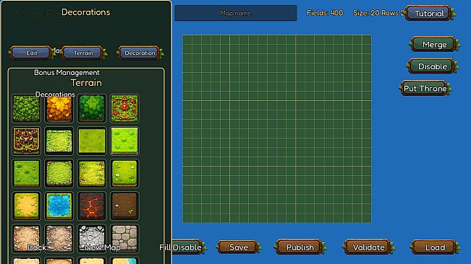Click the Put Throne button
Image resolution: width=471 pixels, height=264 pixels.
[425, 89]
